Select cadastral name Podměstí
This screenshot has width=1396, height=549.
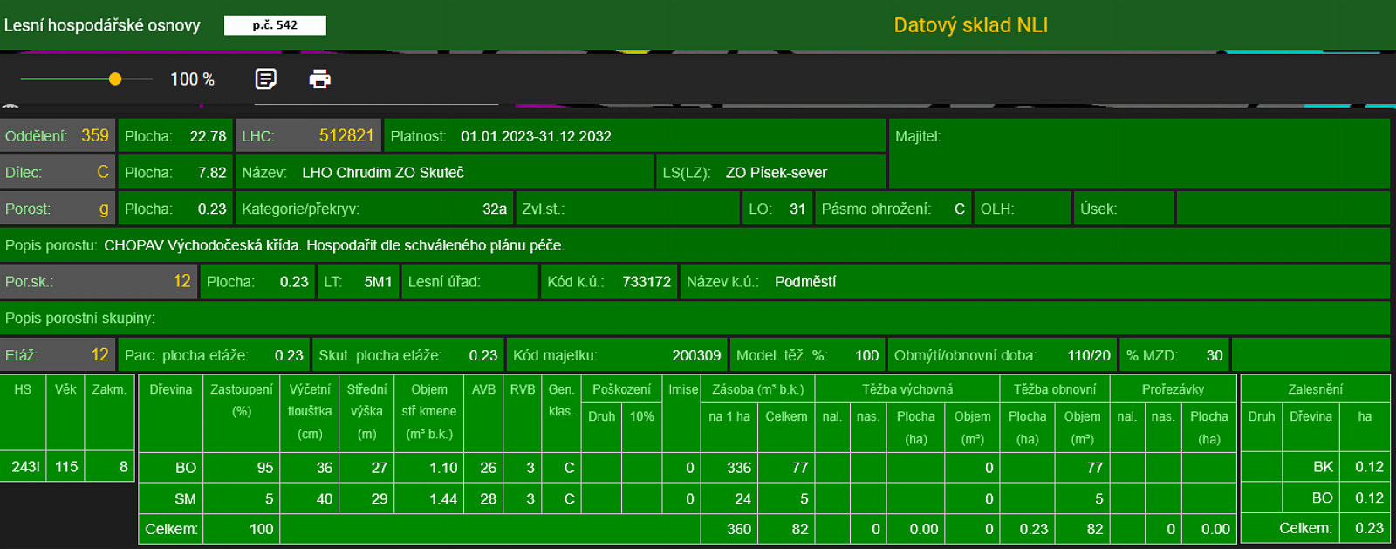click(805, 282)
